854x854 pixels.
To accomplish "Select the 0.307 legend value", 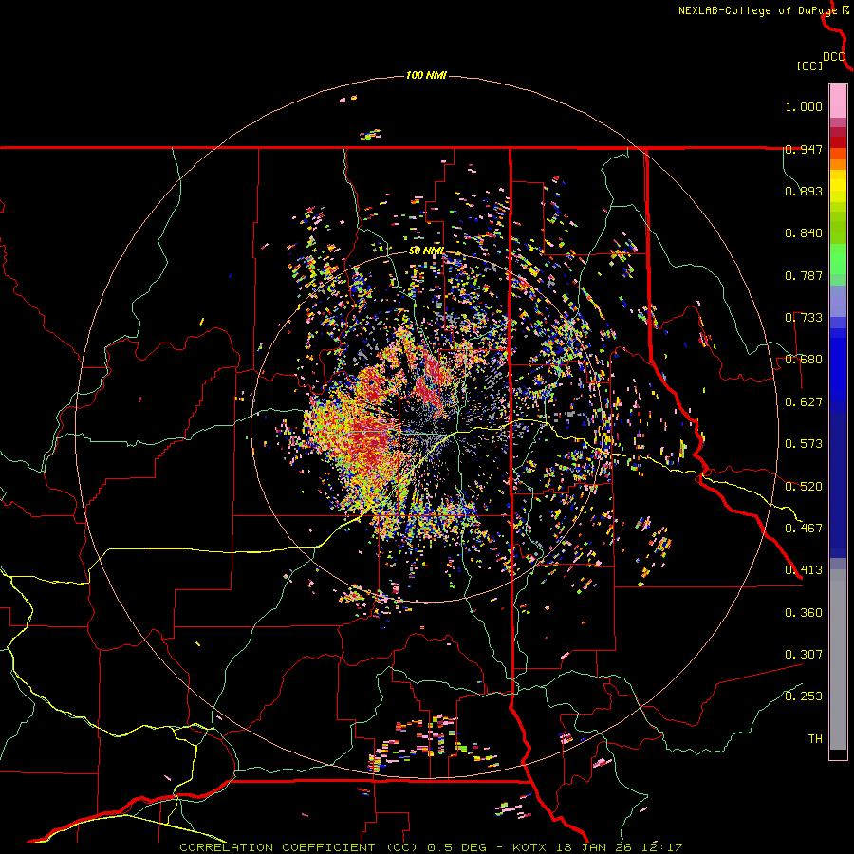I will pyautogui.click(x=804, y=655).
